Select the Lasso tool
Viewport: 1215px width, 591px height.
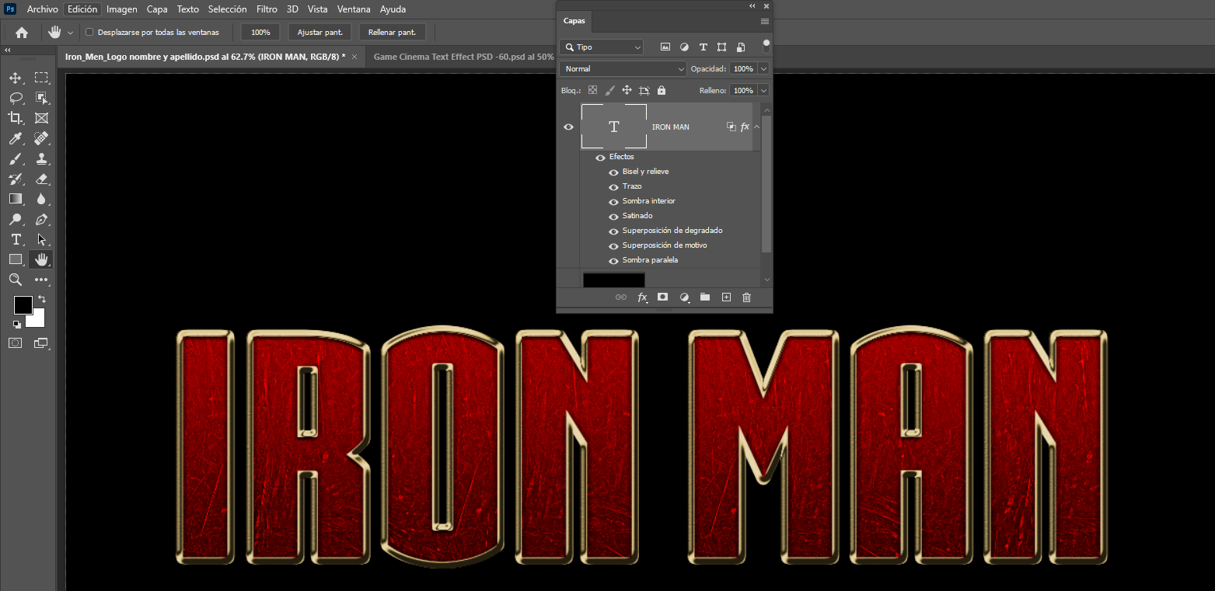(16, 98)
